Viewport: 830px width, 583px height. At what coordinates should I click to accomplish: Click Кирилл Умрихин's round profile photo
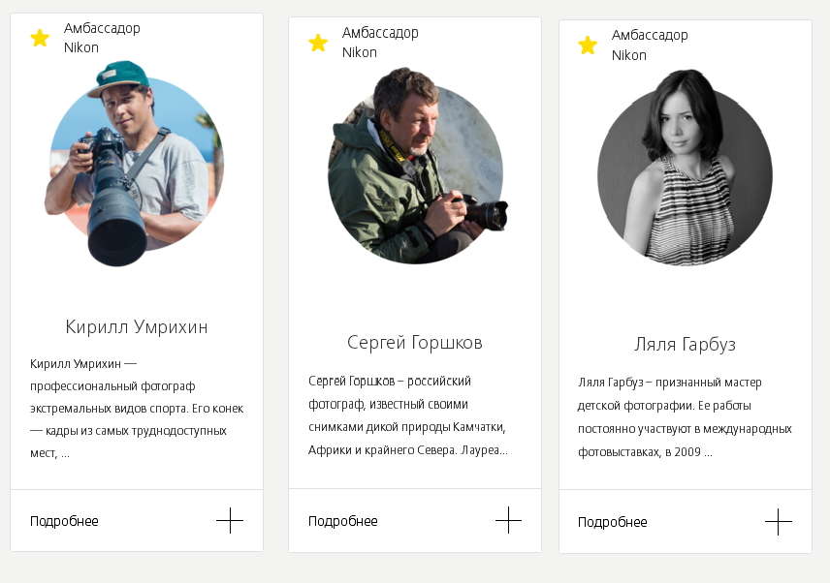(136, 165)
